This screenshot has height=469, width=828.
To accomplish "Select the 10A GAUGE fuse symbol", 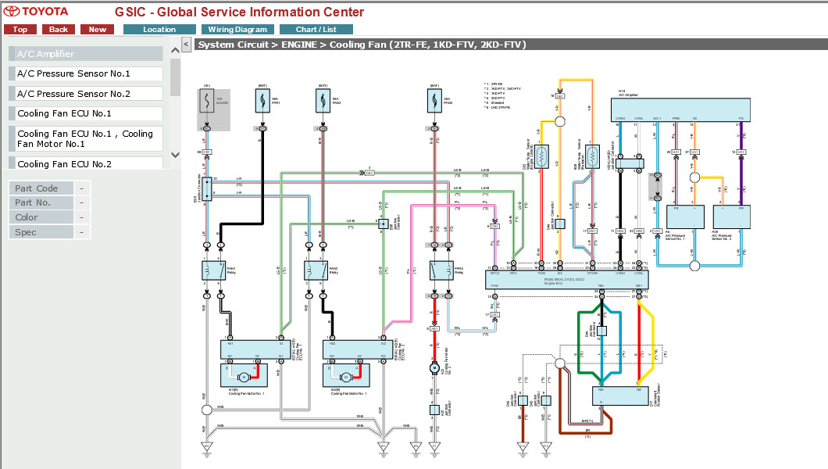I will [206, 100].
